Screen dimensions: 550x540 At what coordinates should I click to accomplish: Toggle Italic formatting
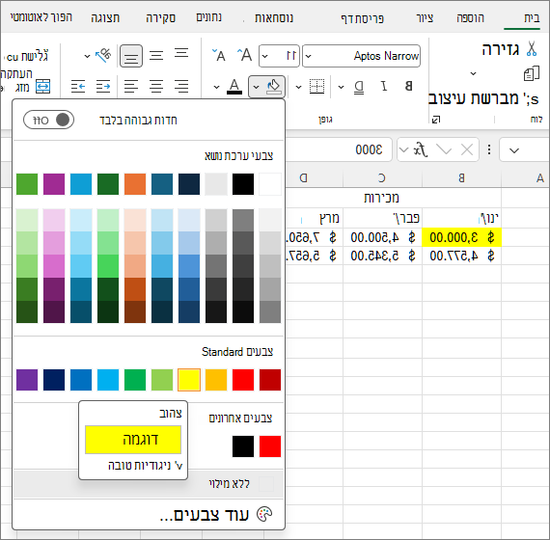(x=384, y=86)
